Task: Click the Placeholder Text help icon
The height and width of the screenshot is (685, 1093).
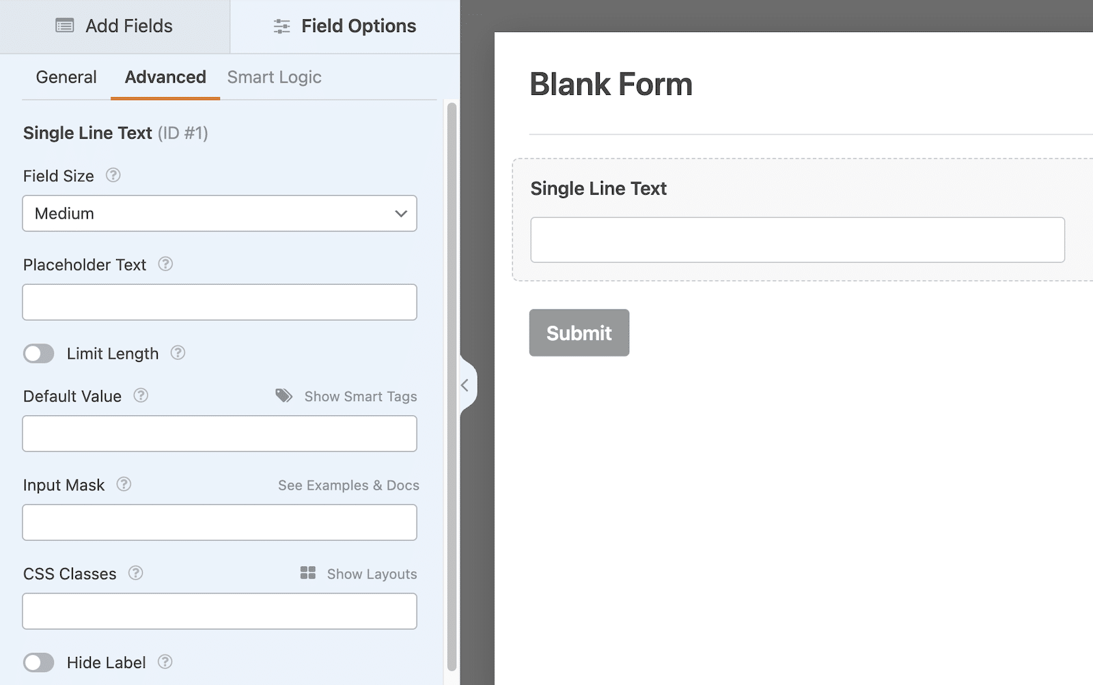Action: point(165,265)
